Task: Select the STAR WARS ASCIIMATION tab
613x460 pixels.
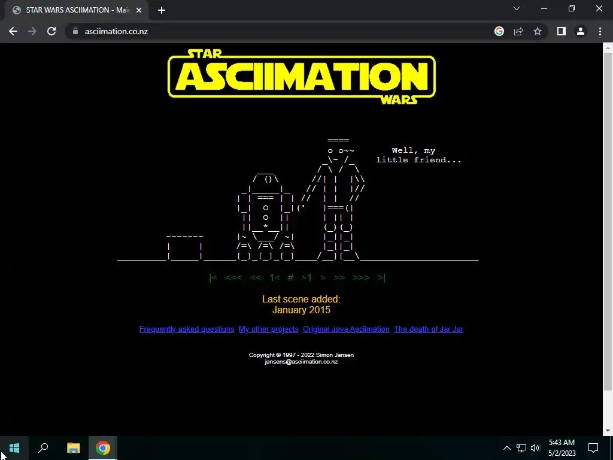Action: pos(76,10)
